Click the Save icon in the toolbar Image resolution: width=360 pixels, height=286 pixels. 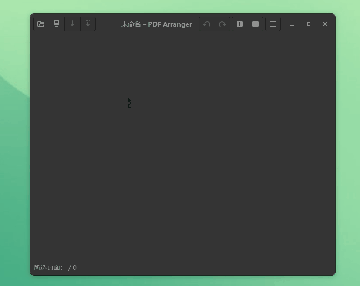[x=72, y=24]
